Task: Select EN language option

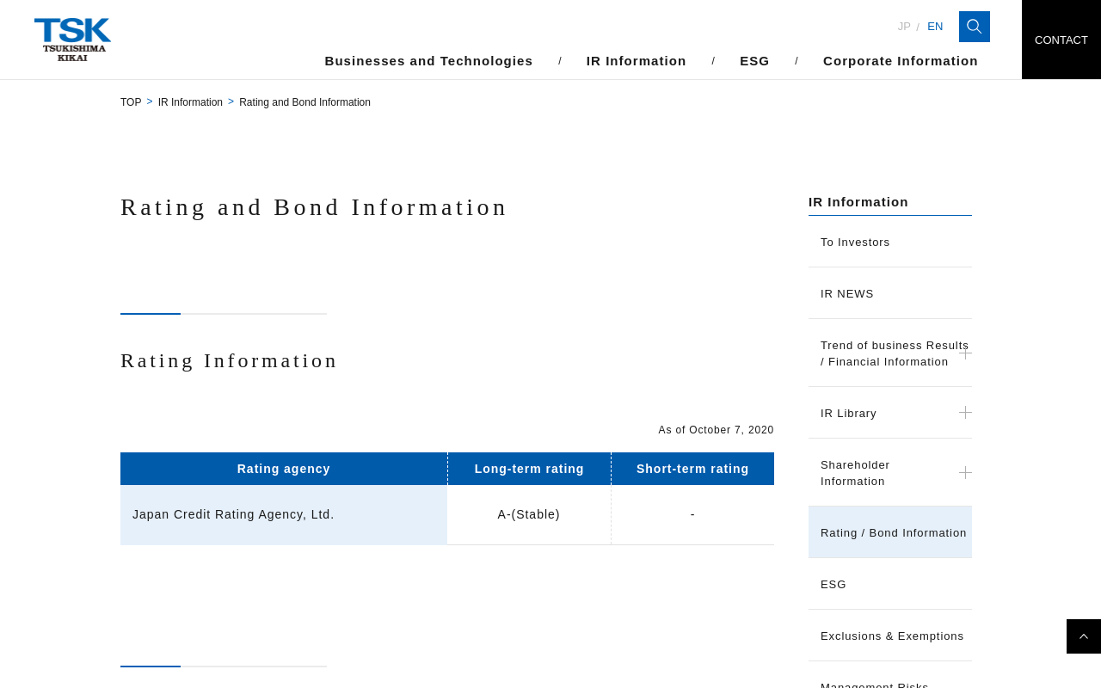Action: pos(935,27)
